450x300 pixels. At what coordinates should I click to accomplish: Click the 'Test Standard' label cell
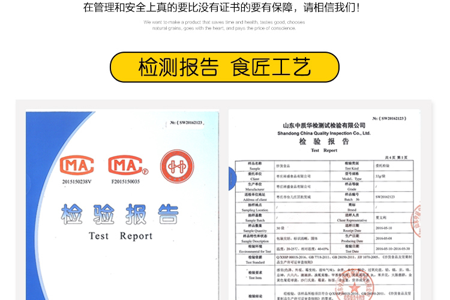(255, 260)
